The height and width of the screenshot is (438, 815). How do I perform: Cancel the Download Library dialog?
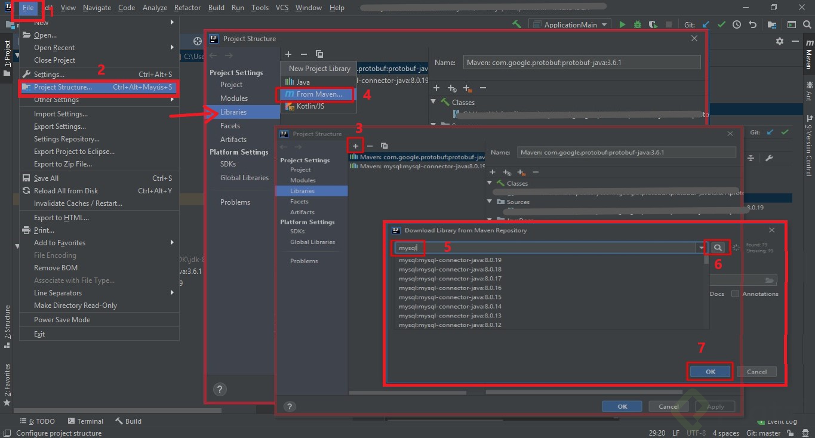(x=756, y=371)
